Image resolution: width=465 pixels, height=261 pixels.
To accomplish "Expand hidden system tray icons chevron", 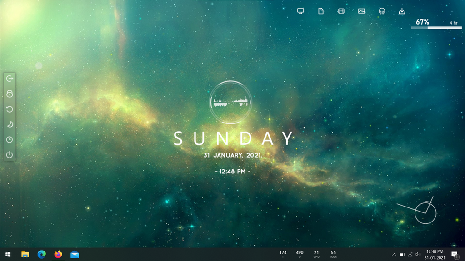I will 394,255.
